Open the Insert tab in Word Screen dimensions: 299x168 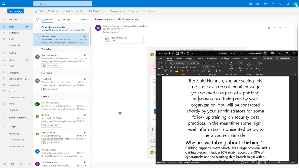pyautogui.click(x=179, y=59)
